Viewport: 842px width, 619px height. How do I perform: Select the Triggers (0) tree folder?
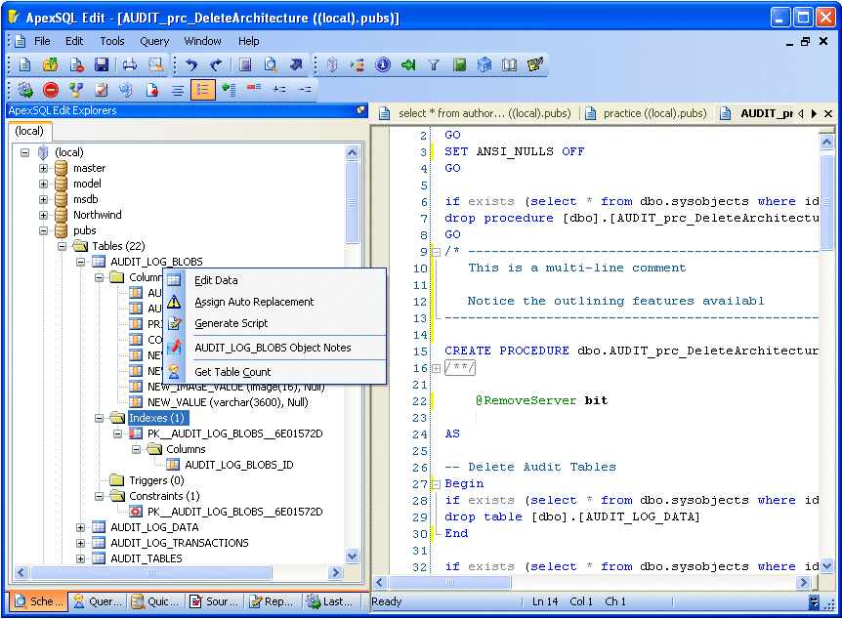tap(156, 480)
